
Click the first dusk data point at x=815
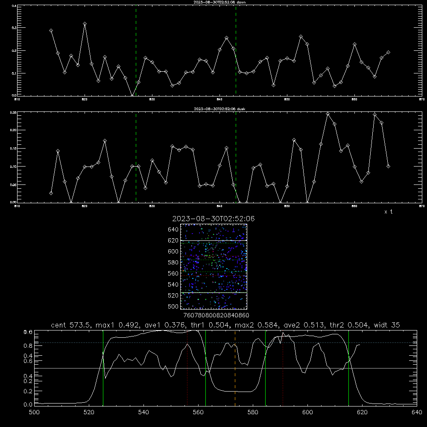click(x=51, y=193)
